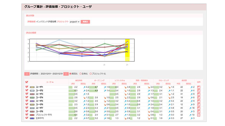Click the 総合評点 column header
Image resolution: width=225 pixels, height=126 pixels.
point(75,80)
